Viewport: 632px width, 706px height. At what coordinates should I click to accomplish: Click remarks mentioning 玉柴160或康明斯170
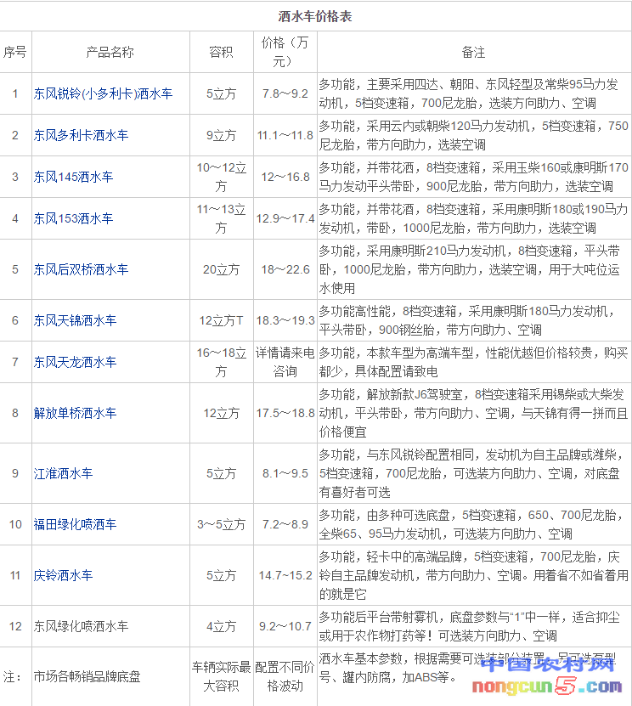click(473, 177)
